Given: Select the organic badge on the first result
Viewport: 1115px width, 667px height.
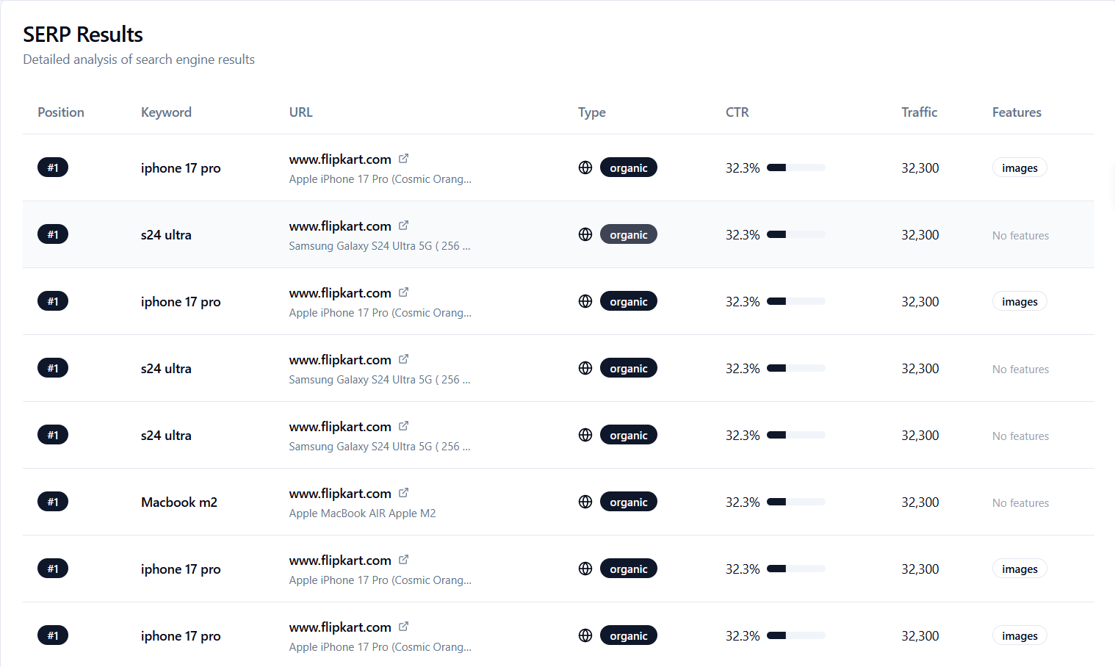Looking at the screenshot, I should (629, 167).
